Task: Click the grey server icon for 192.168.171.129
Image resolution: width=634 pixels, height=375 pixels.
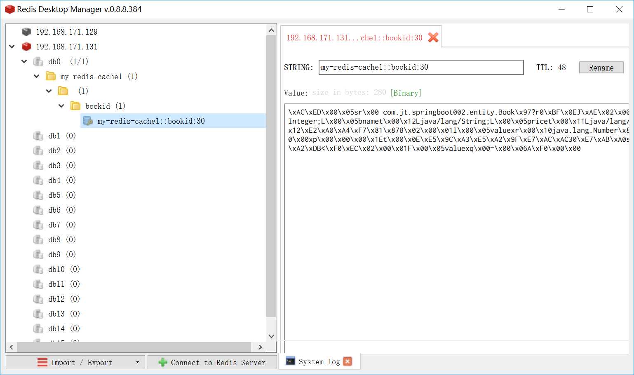Action: (x=26, y=32)
